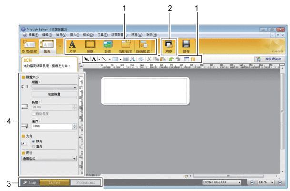Open the 100 % zoom dropdown
This screenshot has width=290, height=191.
point(266,182)
